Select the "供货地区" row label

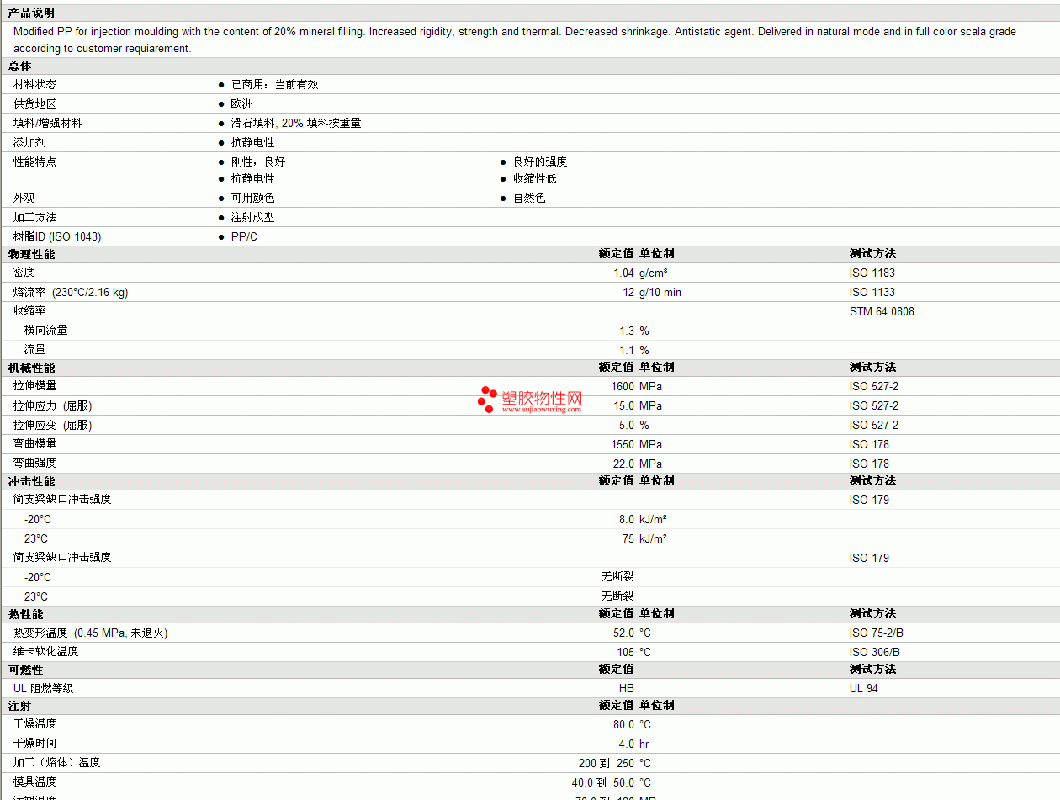point(35,103)
